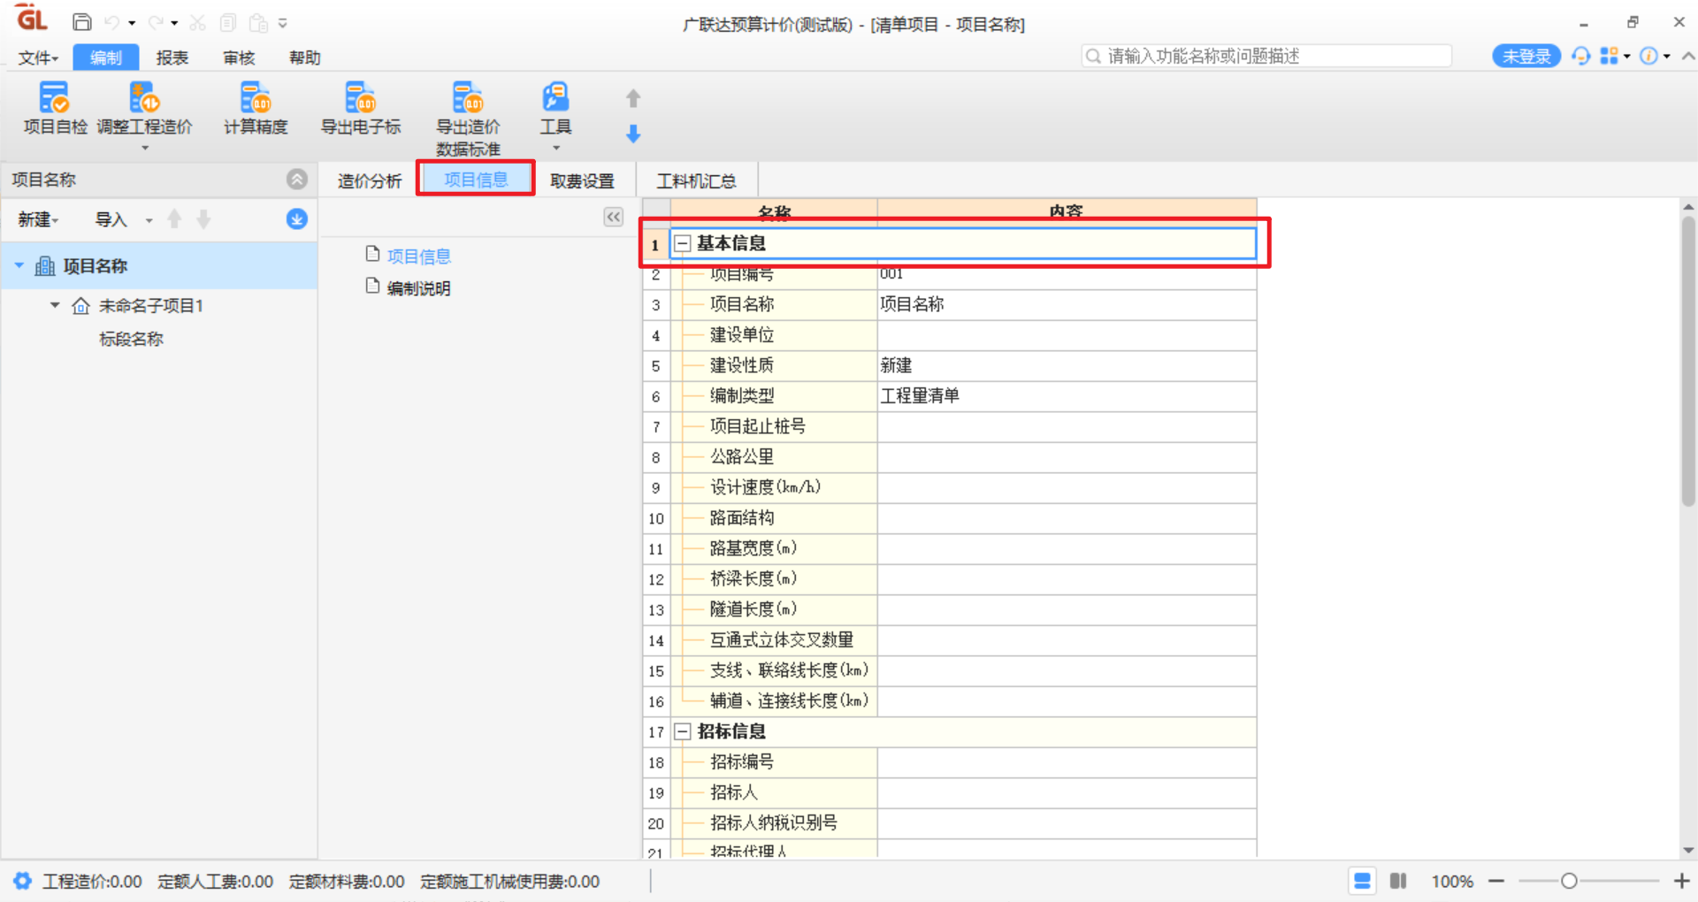The height and width of the screenshot is (902, 1698).
Task: Click the zoom slider handle in status bar
Action: [x=1569, y=881]
